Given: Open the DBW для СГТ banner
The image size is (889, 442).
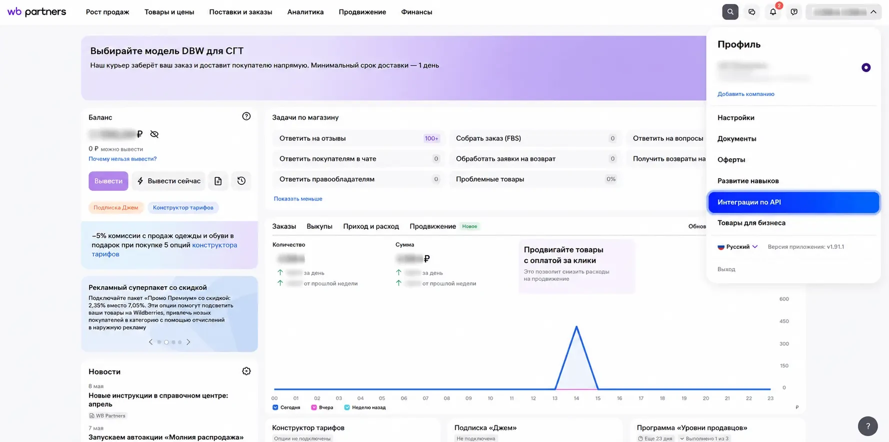Looking at the screenshot, I should tap(393, 68).
